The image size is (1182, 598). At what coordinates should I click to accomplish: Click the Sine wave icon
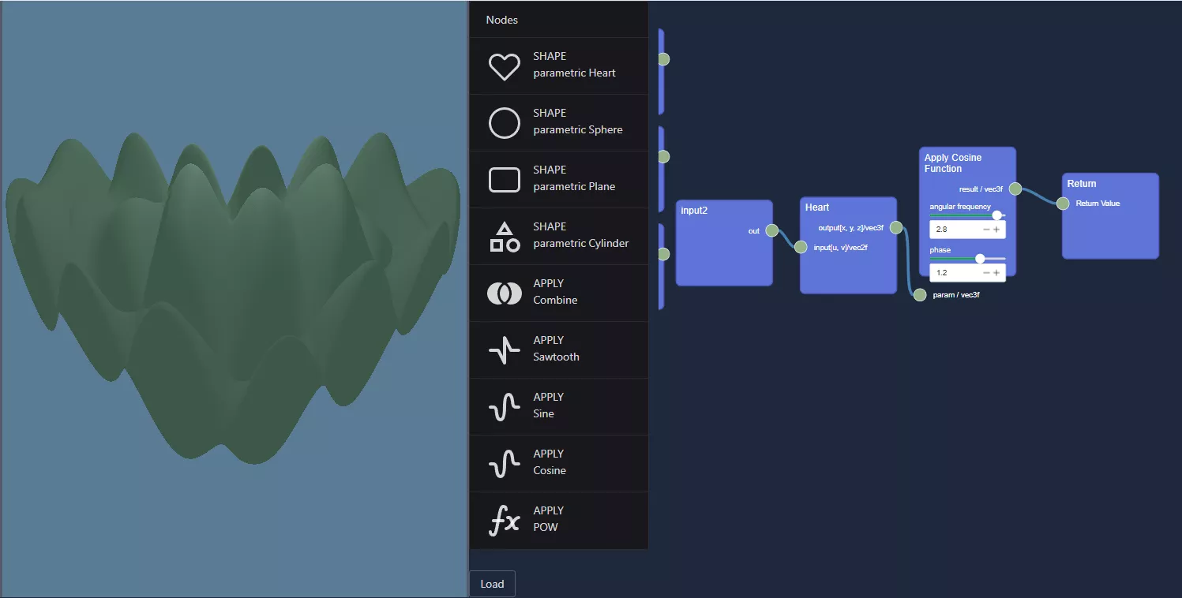(504, 407)
